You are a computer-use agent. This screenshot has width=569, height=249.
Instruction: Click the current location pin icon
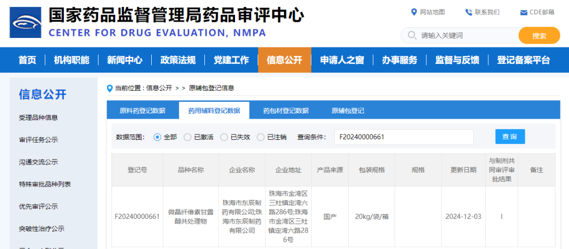pyautogui.click(x=110, y=88)
